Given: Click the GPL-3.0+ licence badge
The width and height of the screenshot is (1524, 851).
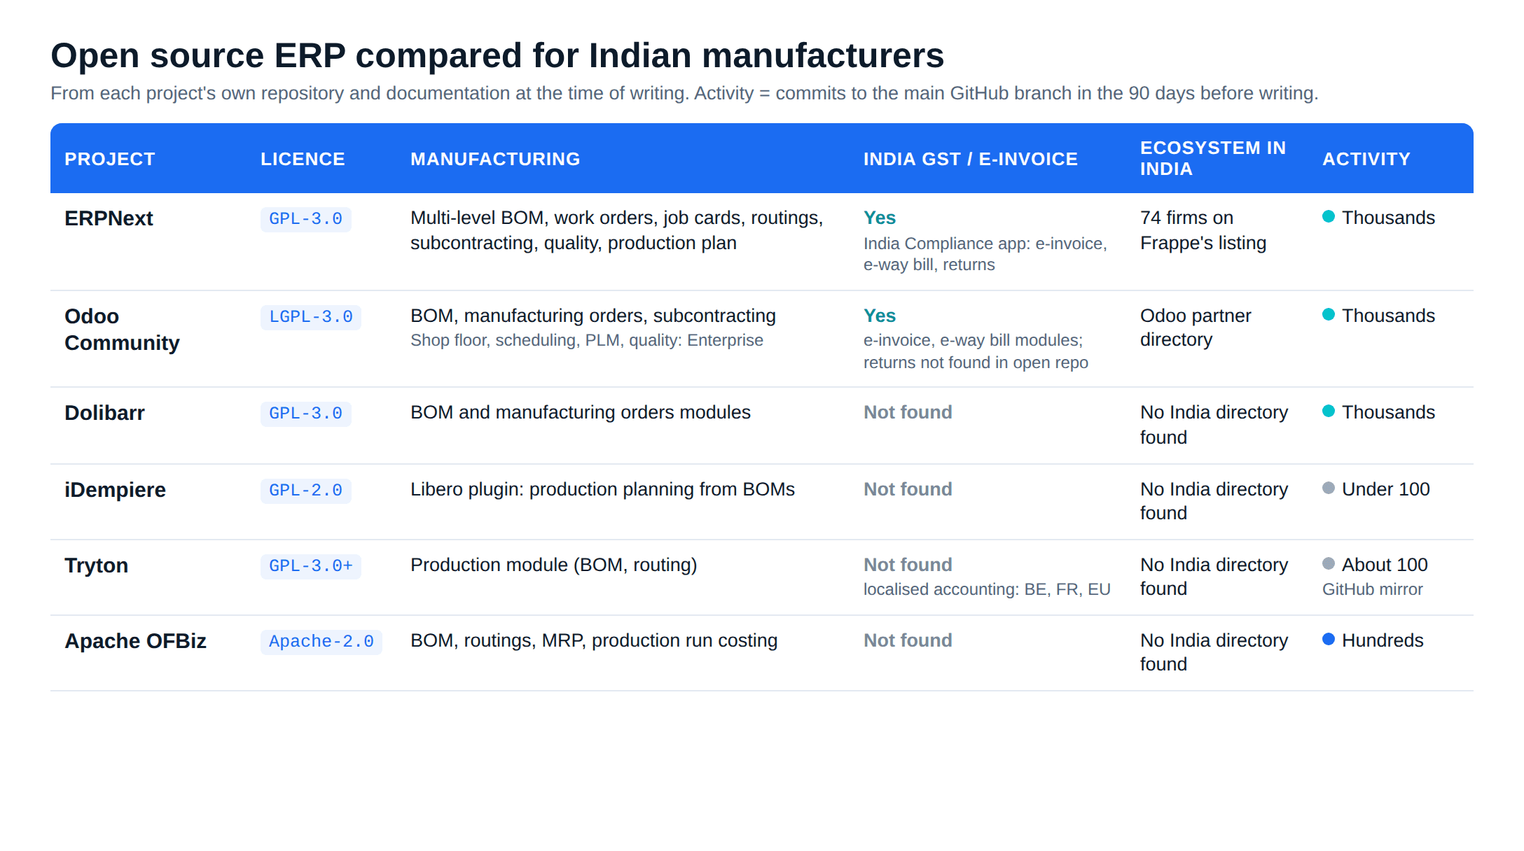Looking at the screenshot, I should tap(311, 566).
